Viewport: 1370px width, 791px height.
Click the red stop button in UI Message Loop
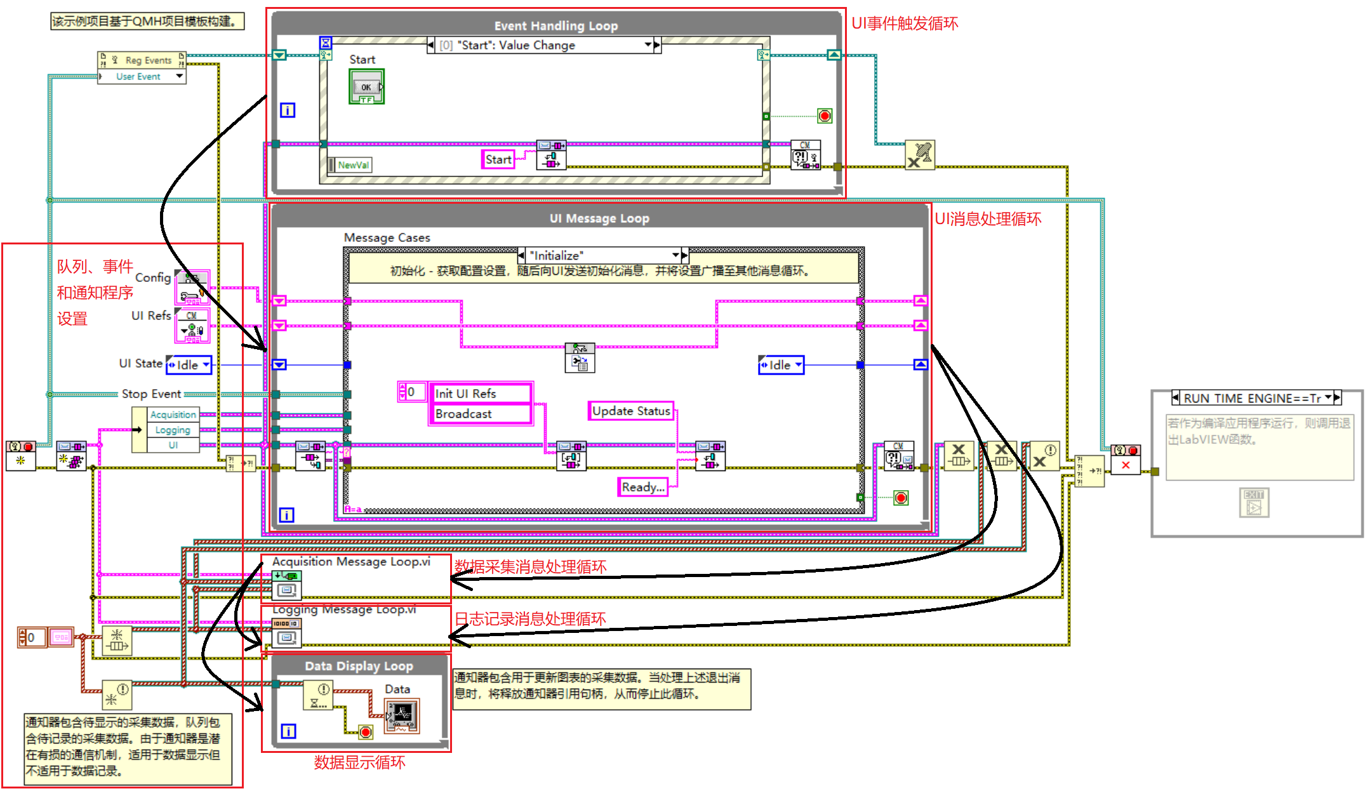[x=902, y=498]
